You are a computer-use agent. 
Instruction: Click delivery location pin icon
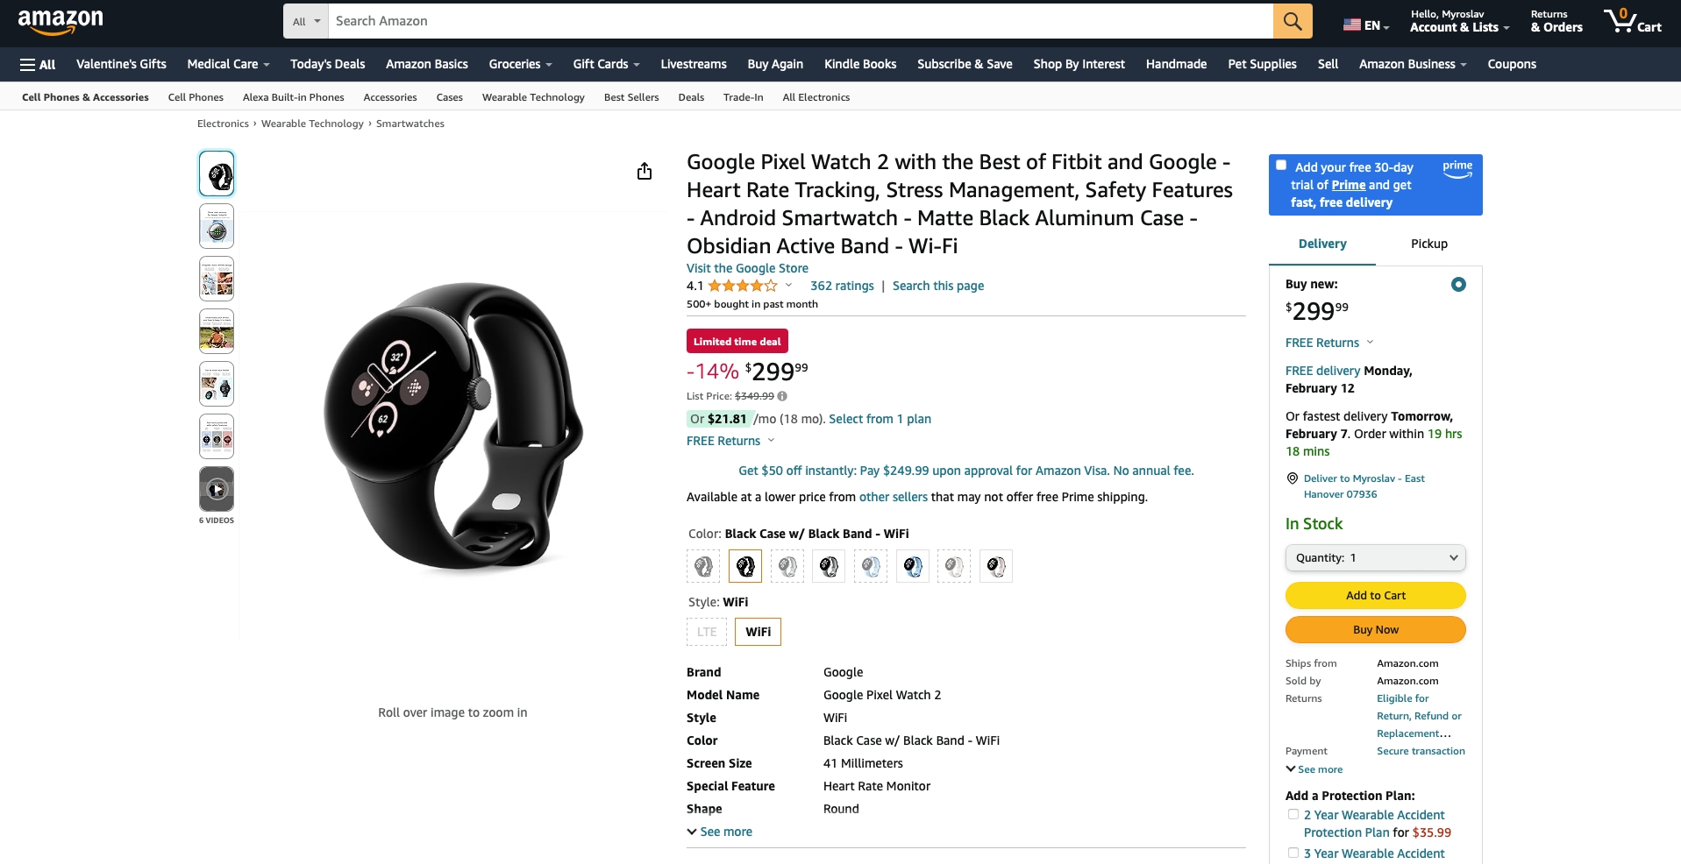(1292, 478)
